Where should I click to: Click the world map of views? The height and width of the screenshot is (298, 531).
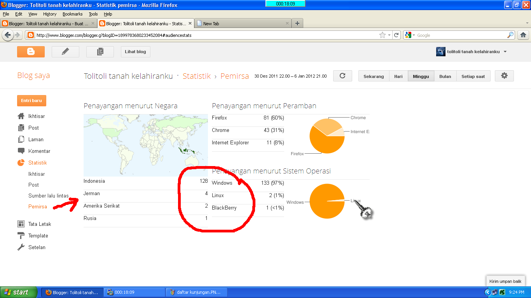(146, 145)
